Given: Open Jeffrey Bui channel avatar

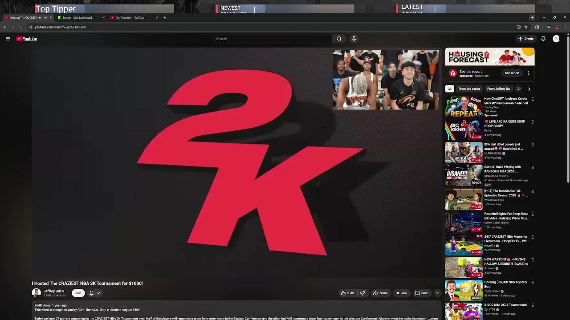Looking at the screenshot, I should pyautogui.click(x=36, y=292).
